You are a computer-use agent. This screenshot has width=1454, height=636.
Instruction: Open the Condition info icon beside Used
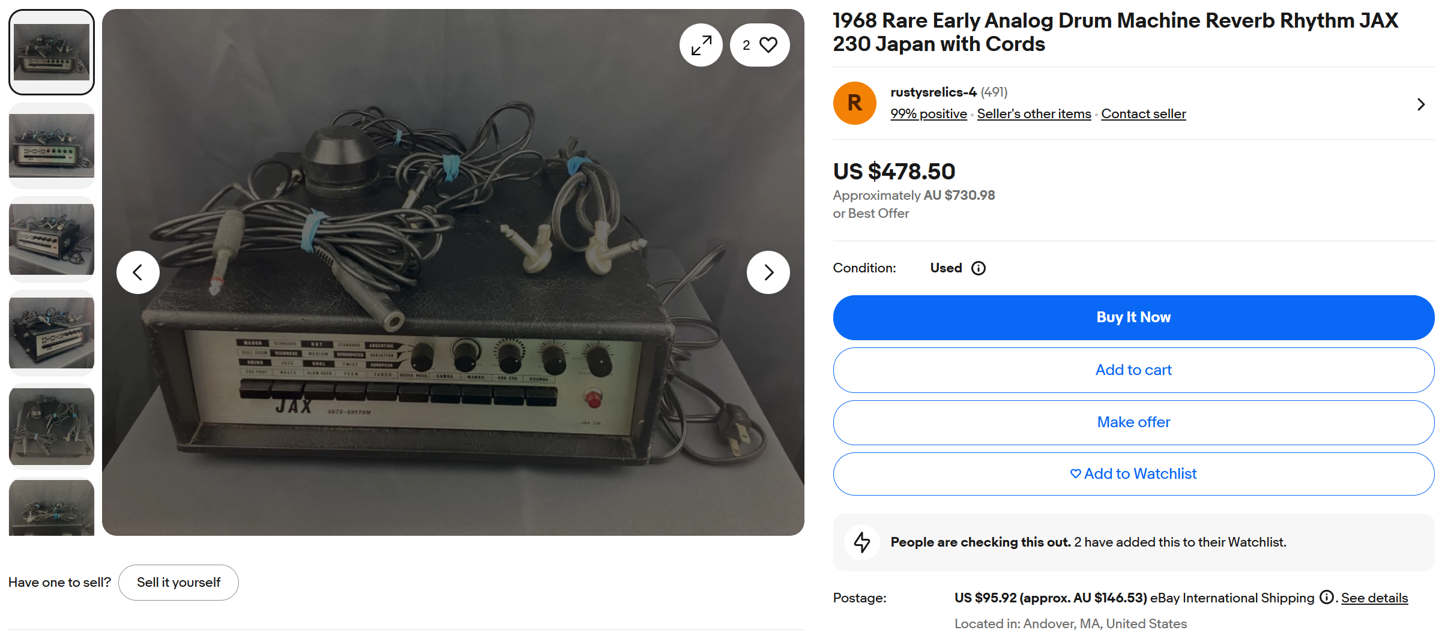coord(979,268)
